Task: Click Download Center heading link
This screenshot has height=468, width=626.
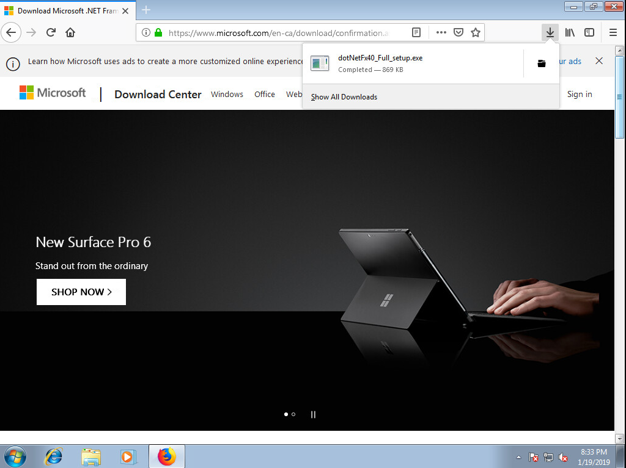Action: click(158, 95)
